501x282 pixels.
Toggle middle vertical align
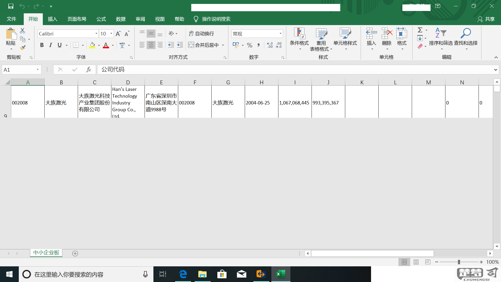pos(151,33)
